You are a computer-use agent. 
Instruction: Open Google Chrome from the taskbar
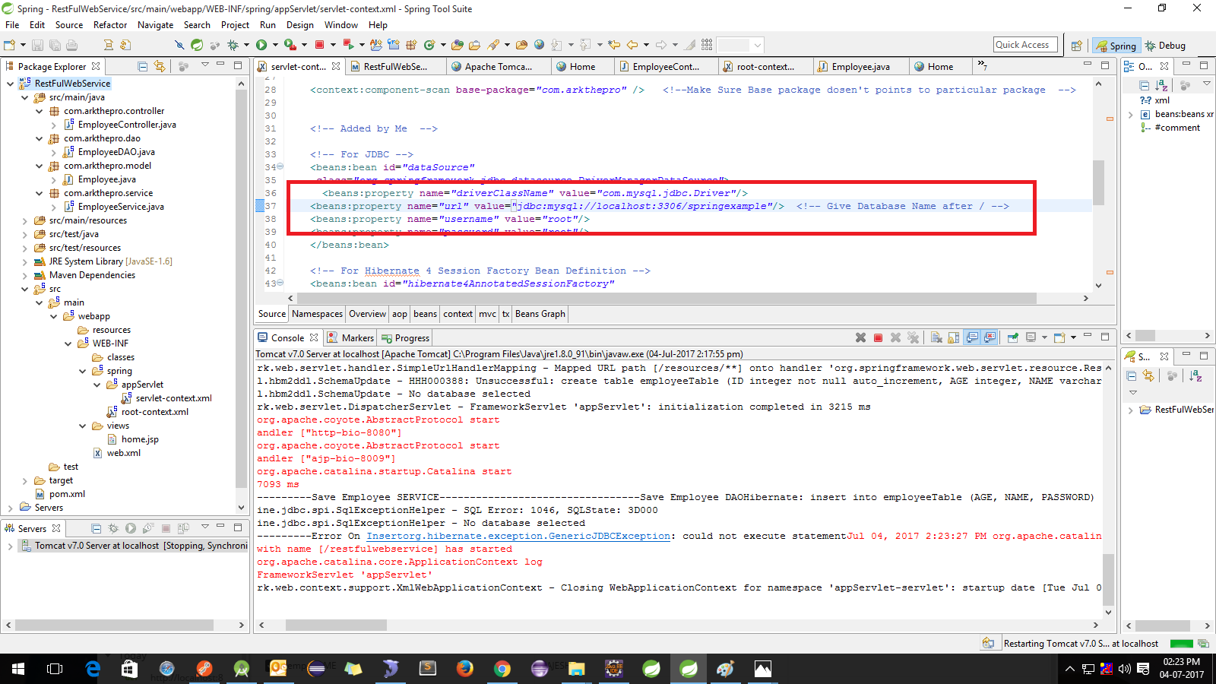502,669
